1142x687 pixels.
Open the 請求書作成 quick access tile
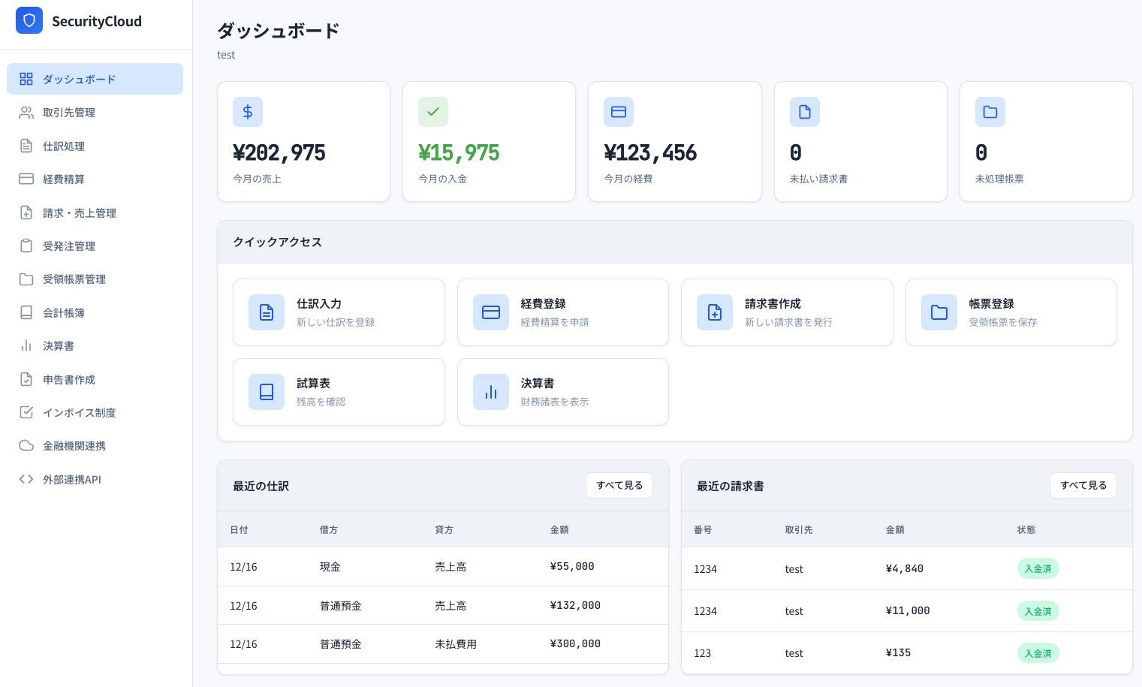coord(786,312)
